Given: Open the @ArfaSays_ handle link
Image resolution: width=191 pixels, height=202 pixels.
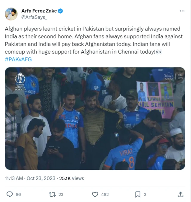Looking at the screenshot, I should tap(34, 17).
